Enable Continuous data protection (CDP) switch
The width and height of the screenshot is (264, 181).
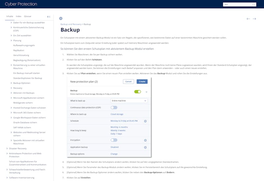click(114, 108)
